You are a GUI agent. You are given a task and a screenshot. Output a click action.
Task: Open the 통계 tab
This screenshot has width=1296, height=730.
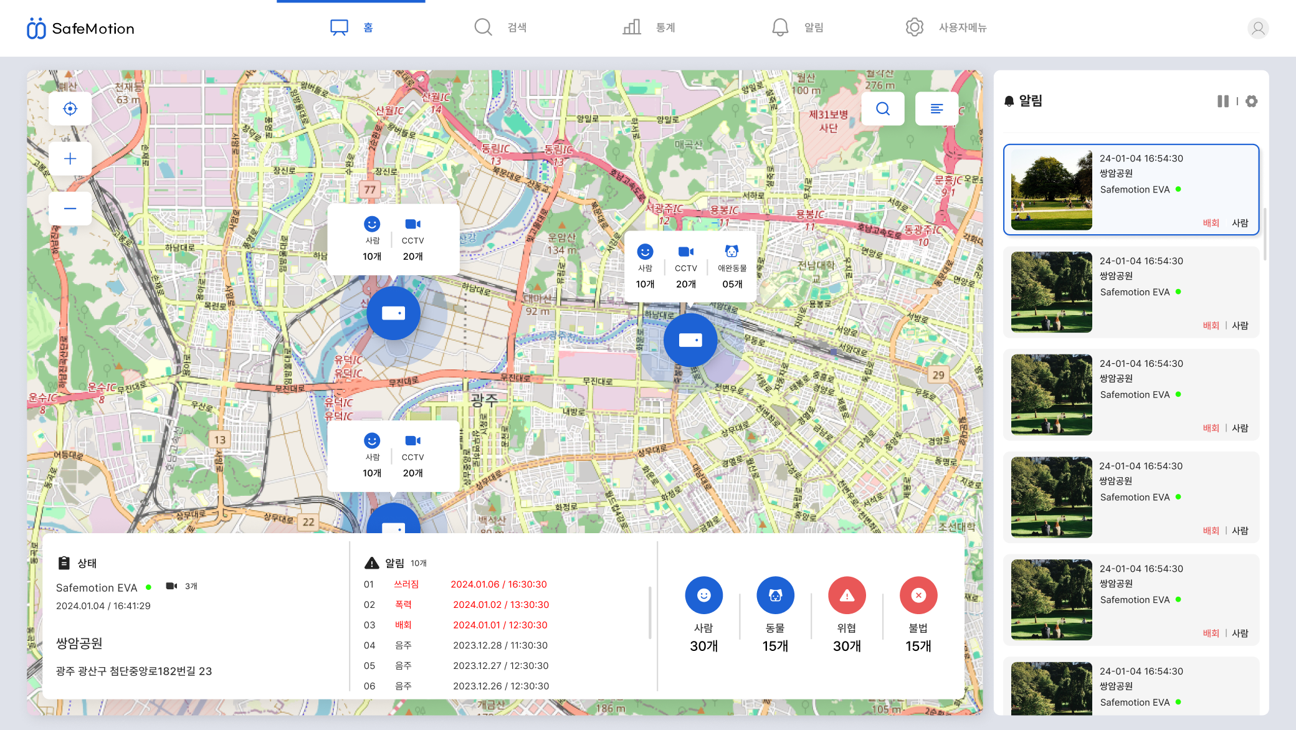click(649, 27)
